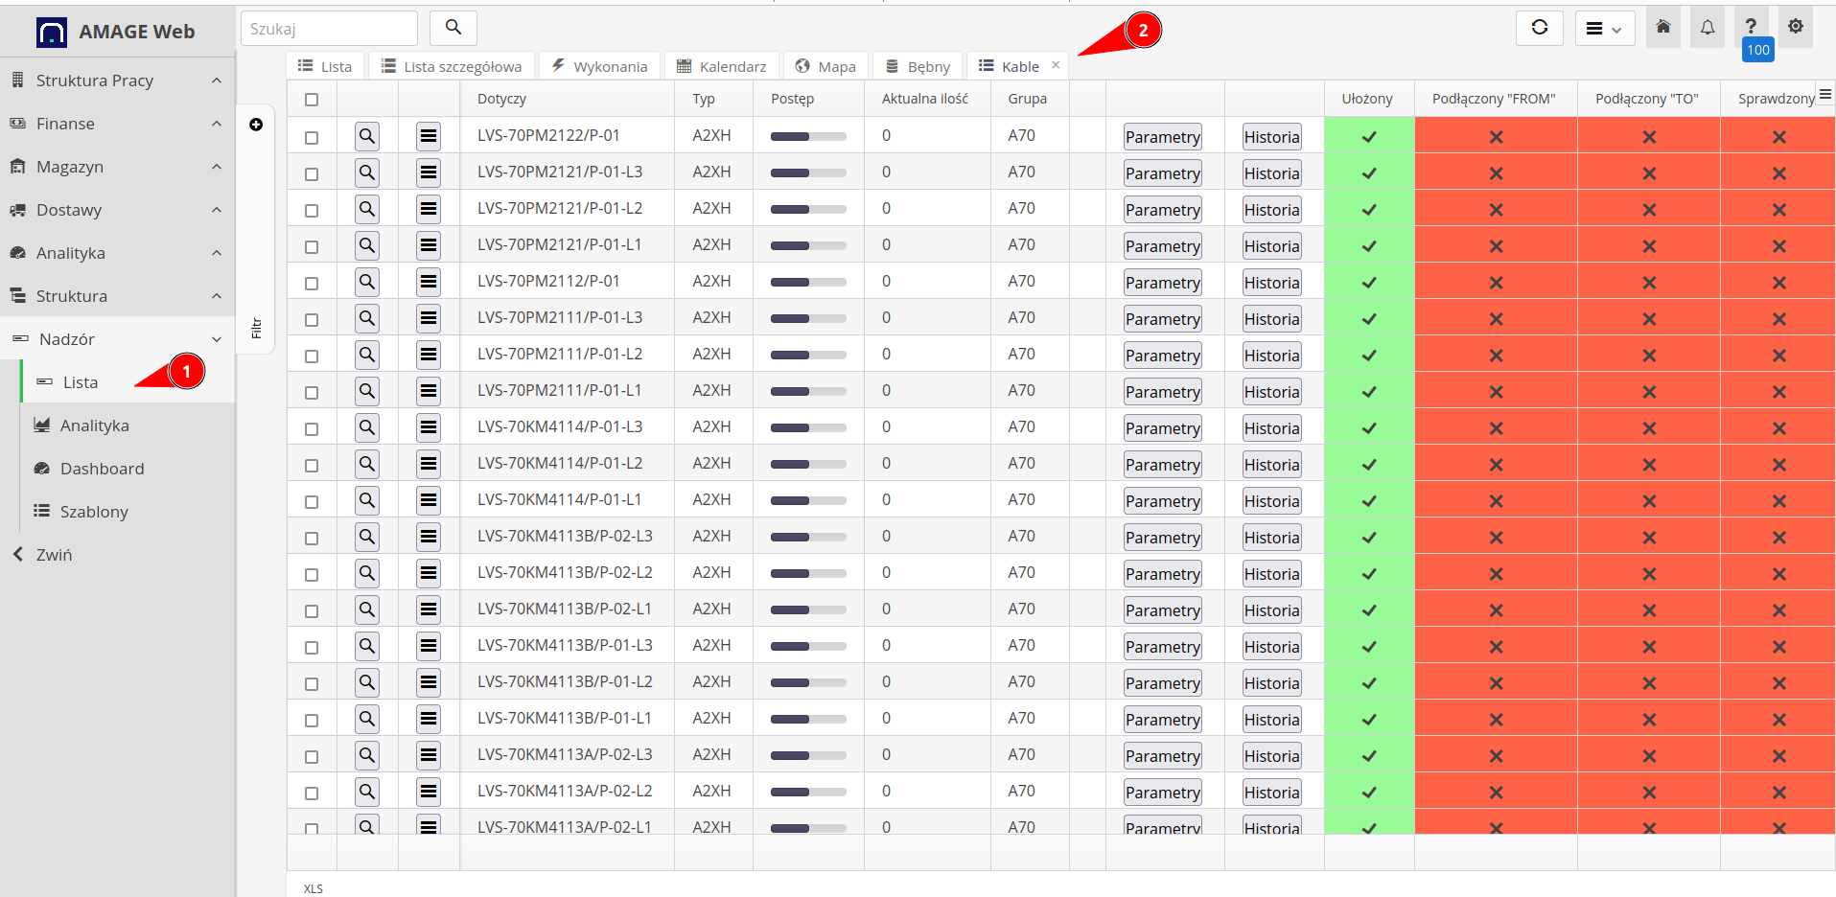Viewport: 1836px width, 897px height.
Task: Select the magnifier search icon next to Szukaj field
Action: 452,28
